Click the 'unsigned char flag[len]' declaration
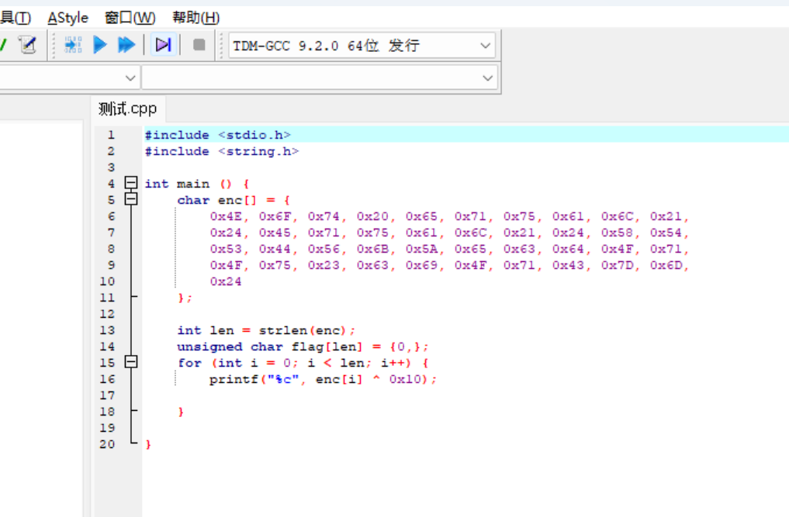The image size is (789, 517). click(x=270, y=346)
